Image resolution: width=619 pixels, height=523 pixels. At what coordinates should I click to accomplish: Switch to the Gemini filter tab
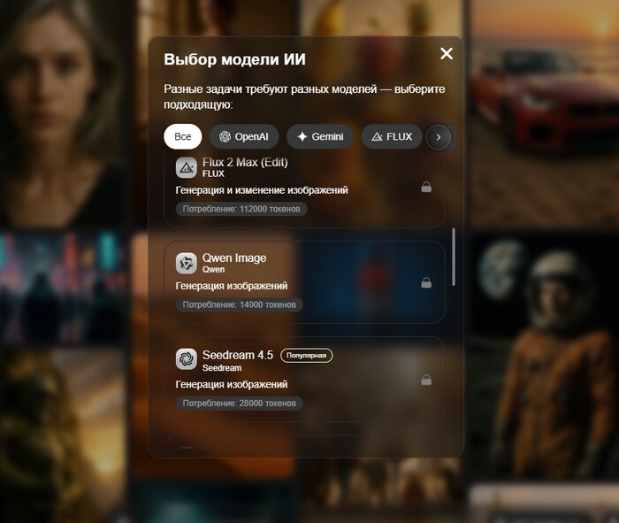[320, 136]
